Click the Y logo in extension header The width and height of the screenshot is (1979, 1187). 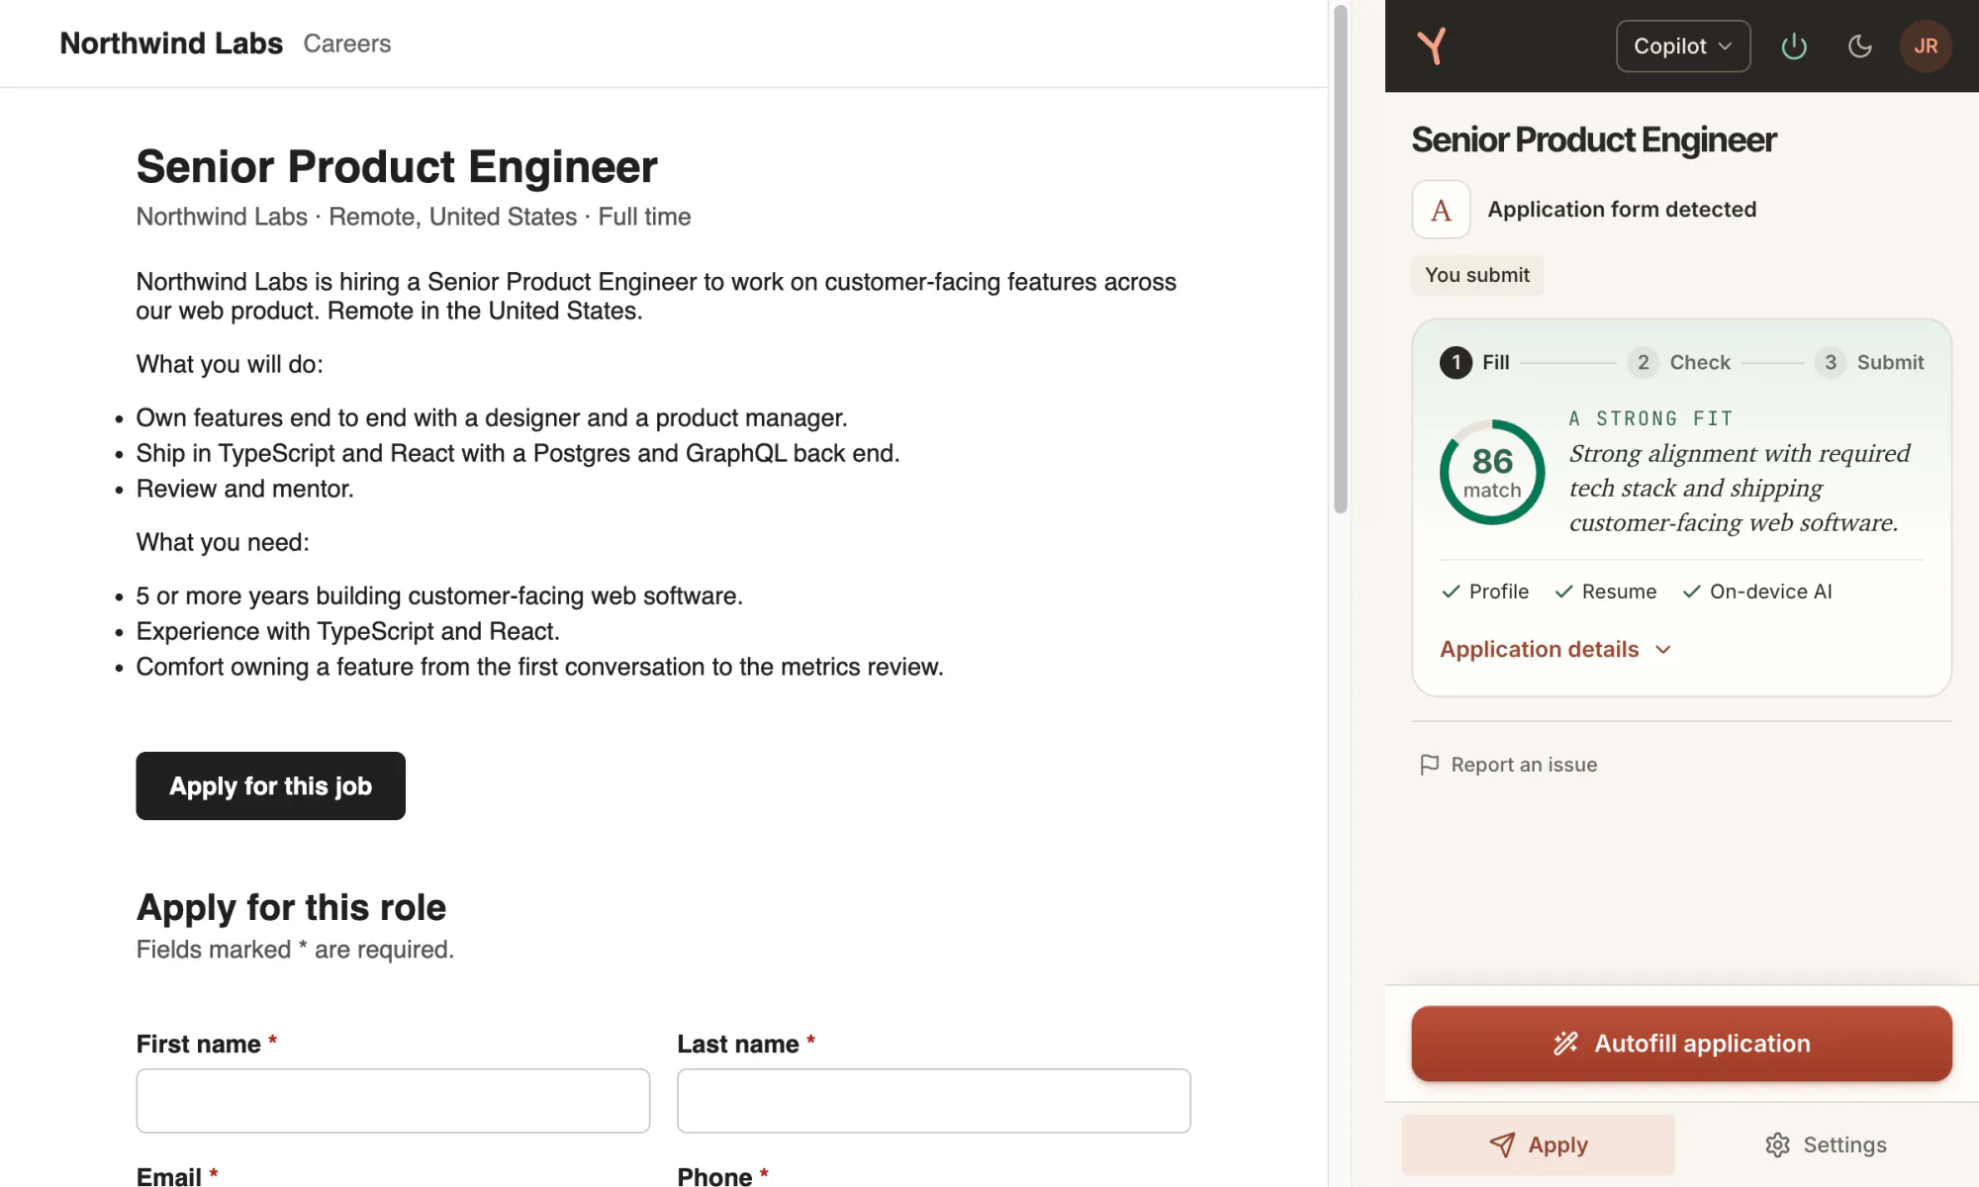[1432, 46]
